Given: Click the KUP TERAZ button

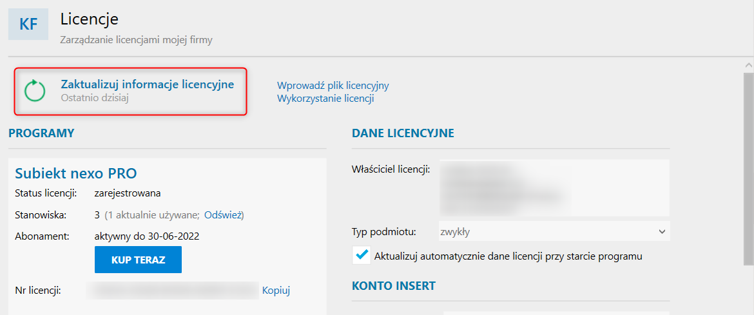Looking at the screenshot, I should [138, 260].
